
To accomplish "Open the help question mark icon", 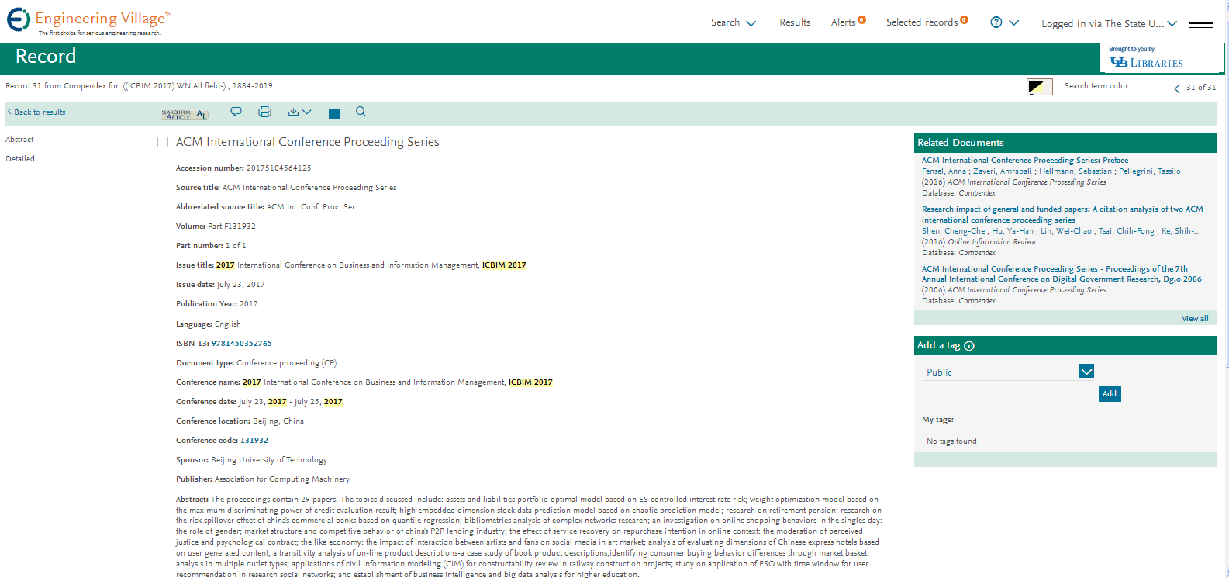I will tap(996, 22).
